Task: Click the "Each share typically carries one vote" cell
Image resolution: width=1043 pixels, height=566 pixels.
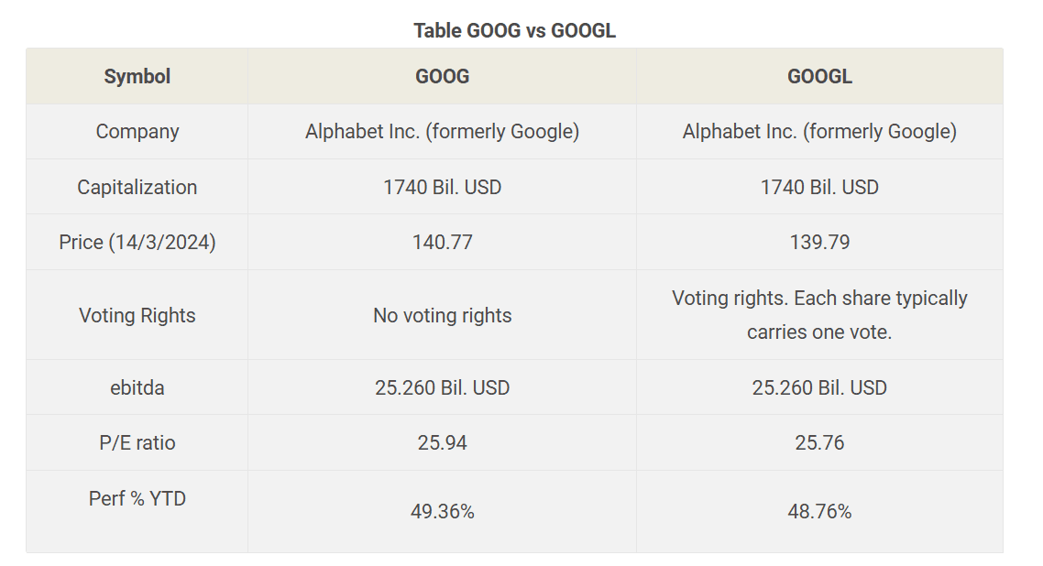Action: pyautogui.click(x=819, y=315)
